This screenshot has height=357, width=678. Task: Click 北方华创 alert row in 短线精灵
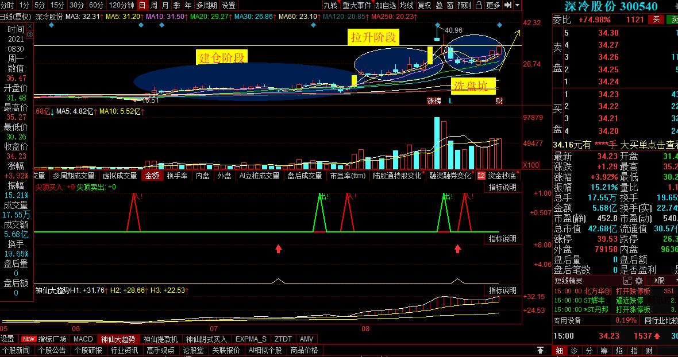tap(615, 291)
